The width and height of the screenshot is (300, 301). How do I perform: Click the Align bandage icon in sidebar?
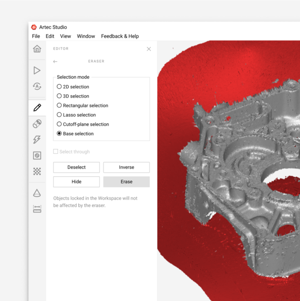[x=37, y=124]
